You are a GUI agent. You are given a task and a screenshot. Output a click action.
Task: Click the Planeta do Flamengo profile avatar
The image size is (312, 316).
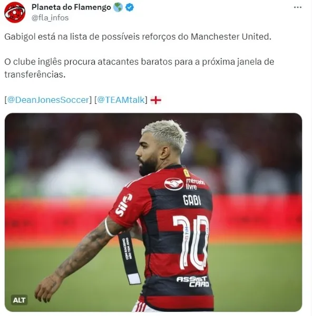(x=15, y=13)
